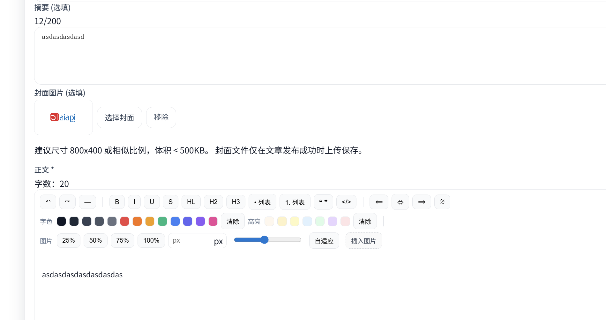
Task: Click the redo arrow icon
Action: (x=67, y=202)
